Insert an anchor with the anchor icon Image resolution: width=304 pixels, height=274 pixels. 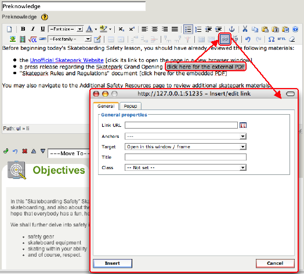pos(231,29)
